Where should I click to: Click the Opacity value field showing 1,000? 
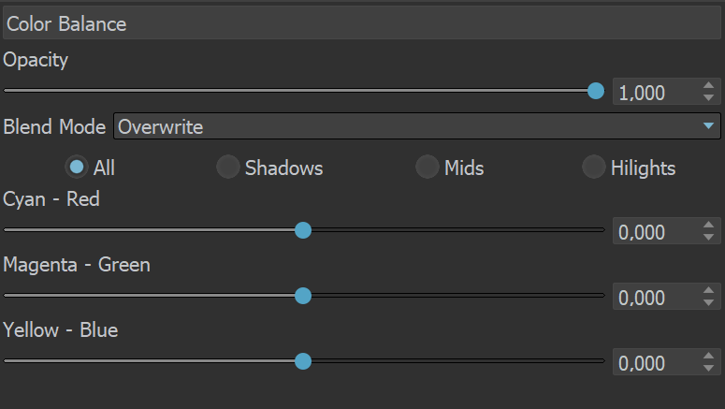coord(657,92)
